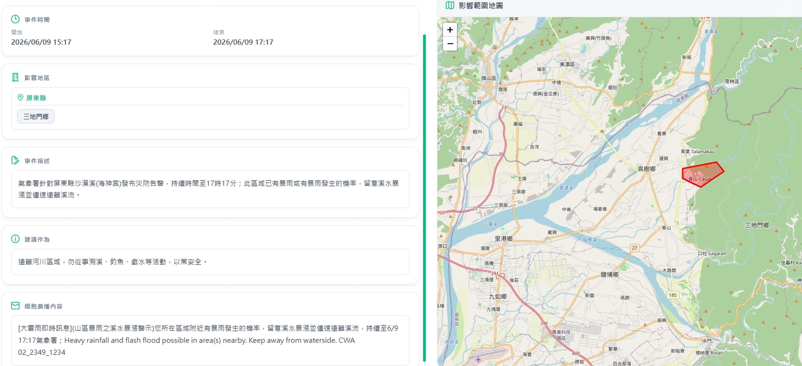The width and height of the screenshot is (802, 366).
Task: Click the 事件時間 section heading
Action: pos(37,20)
